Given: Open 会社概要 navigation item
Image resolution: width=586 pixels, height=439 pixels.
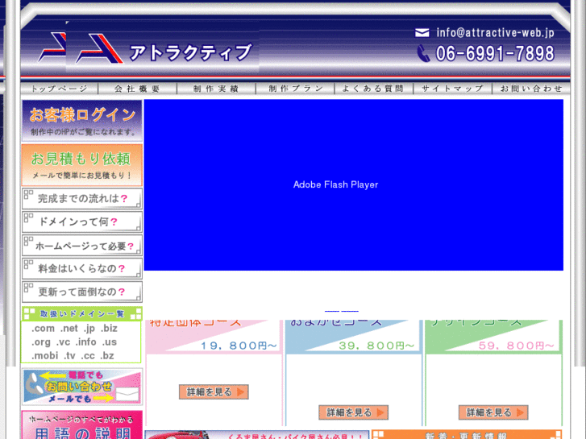Looking at the screenshot, I should click(138, 89).
